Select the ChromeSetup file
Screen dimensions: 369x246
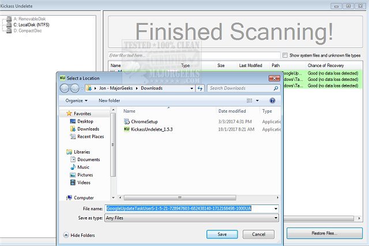pos(144,122)
